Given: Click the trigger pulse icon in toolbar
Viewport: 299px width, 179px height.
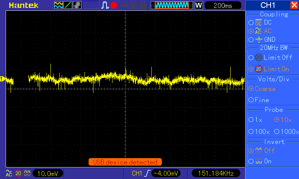Looking at the screenshot, I should coord(105,5).
